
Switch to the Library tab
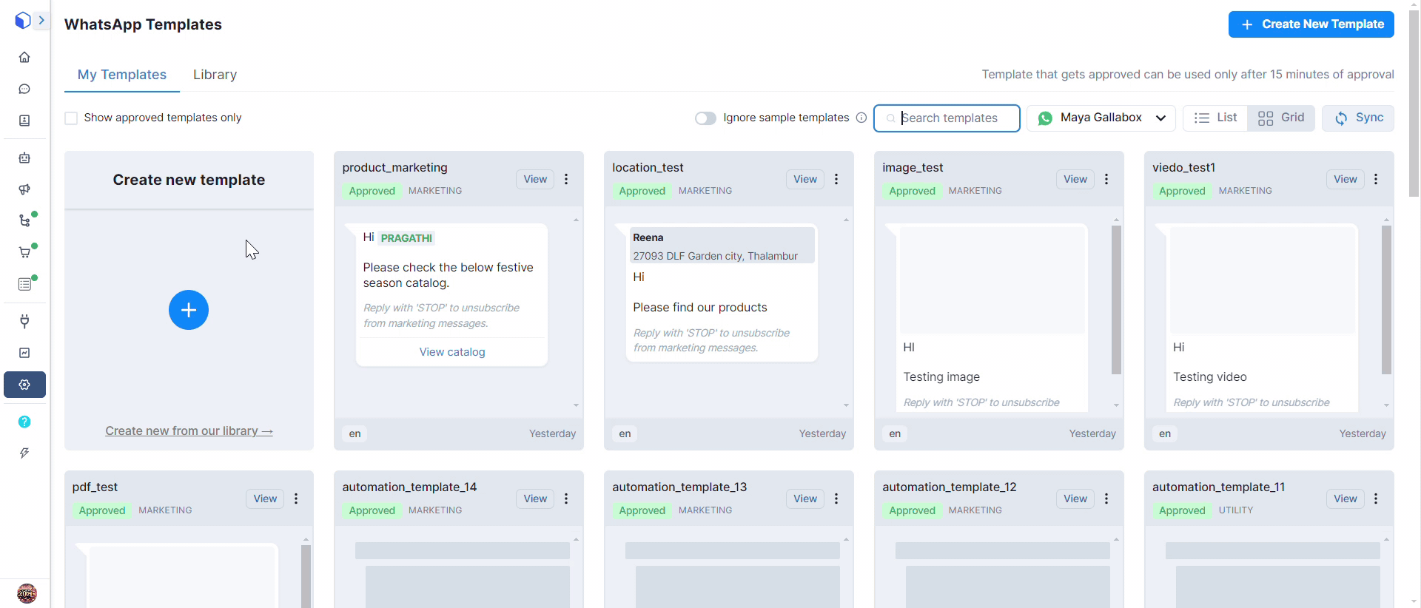[x=215, y=75]
